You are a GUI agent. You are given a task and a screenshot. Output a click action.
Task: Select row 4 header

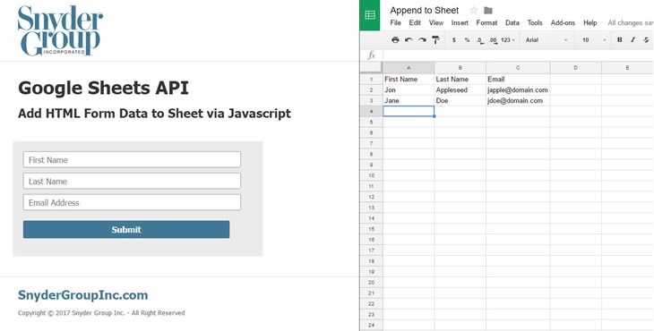point(371,111)
